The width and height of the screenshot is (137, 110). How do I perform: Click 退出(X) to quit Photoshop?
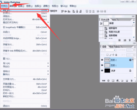25,106
